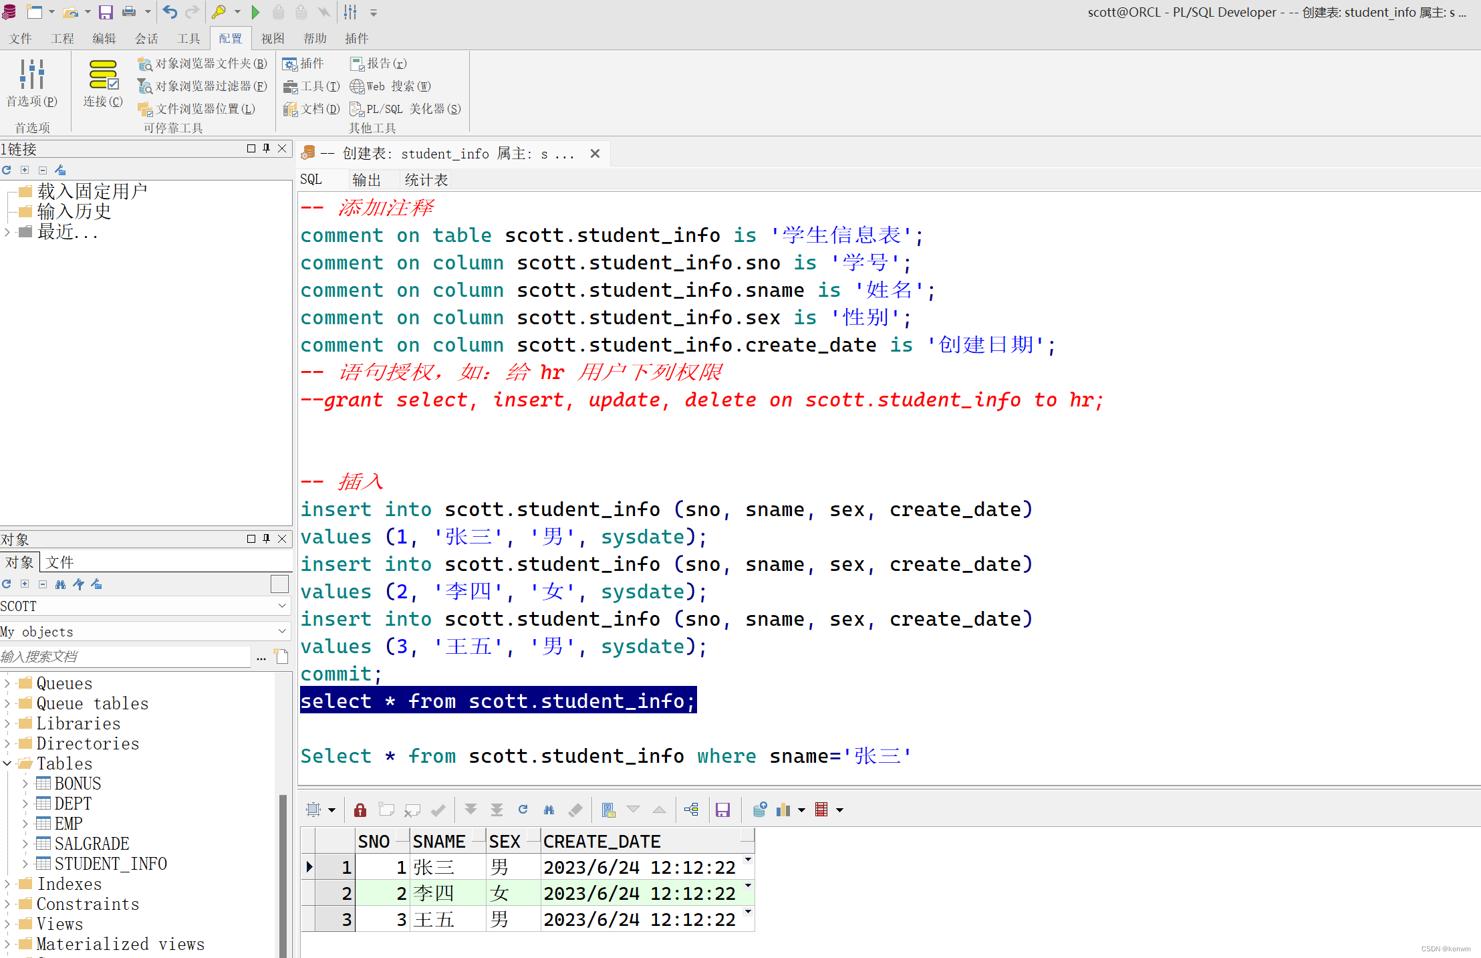The width and height of the screenshot is (1481, 958).
Task: Open find in the results toolbar
Action: click(x=549, y=810)
